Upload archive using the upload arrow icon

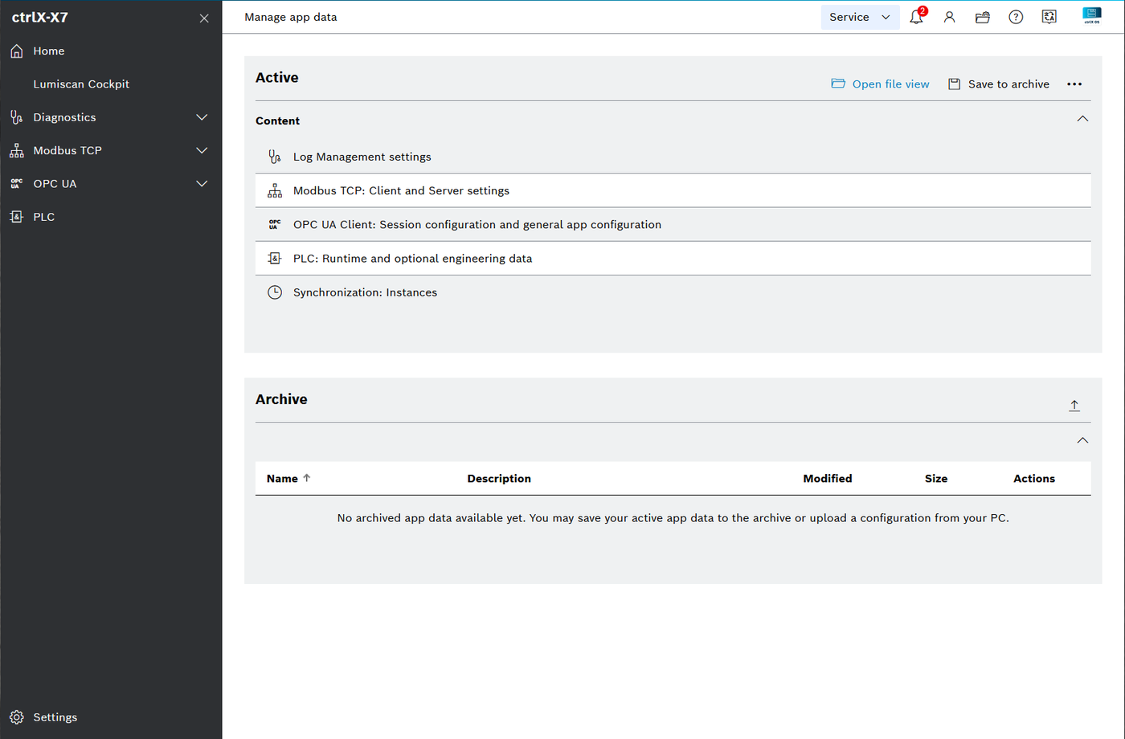point(1074,406)
